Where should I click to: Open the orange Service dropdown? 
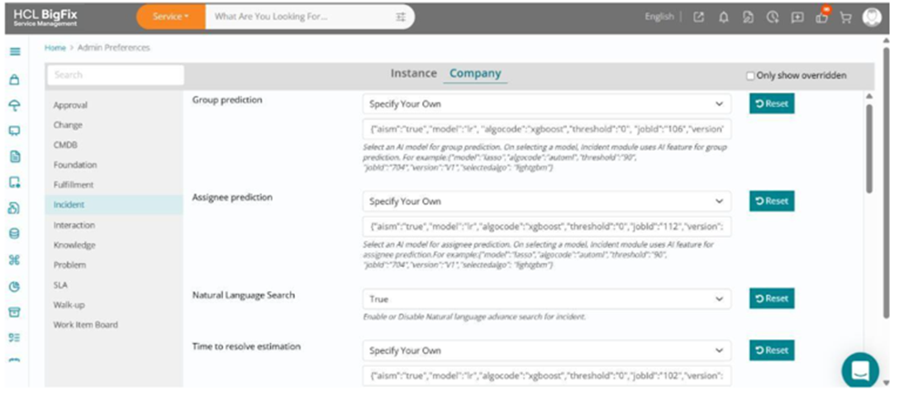(x=171, y=17)
